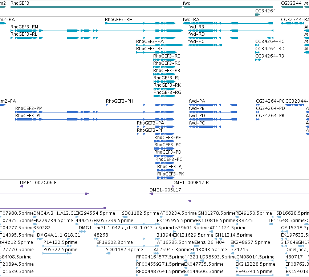Click the RhoGEF3-PK protein label
Image resolution: width=309 pixels, height=277 pixels.
pos(171,174)
